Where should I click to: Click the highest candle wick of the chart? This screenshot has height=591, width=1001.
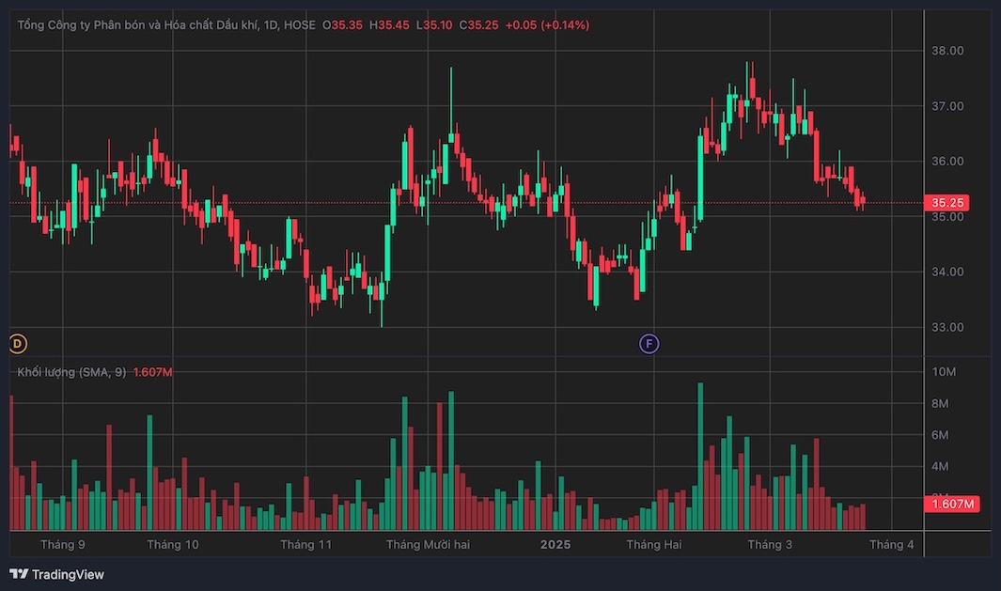click(747, 64)
